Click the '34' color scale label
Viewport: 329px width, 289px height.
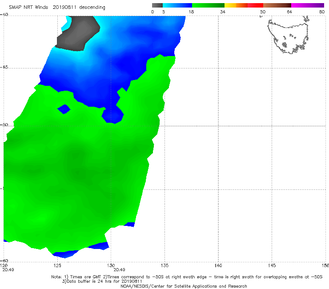click(x=223, y=12)
